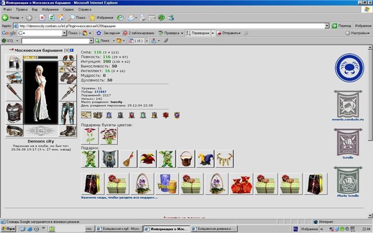Click the boots equipment slot icon
The height and width of the screenshot is (233, 373).
coord(67,130)
